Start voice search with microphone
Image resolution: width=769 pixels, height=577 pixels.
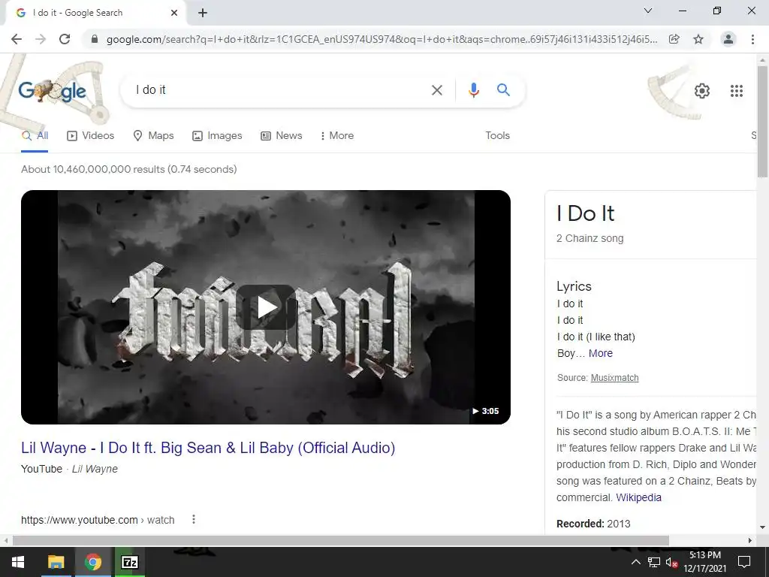(x=473, y=90)
